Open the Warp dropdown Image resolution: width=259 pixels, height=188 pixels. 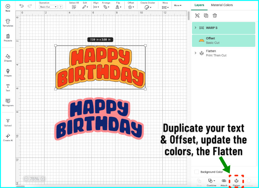point(165,7)
